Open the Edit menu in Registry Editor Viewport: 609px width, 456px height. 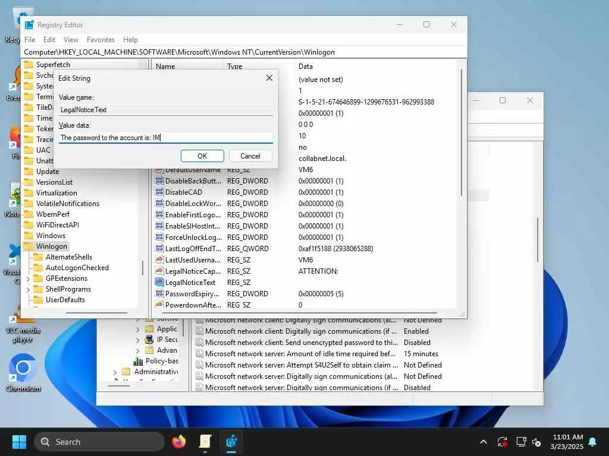49,40
